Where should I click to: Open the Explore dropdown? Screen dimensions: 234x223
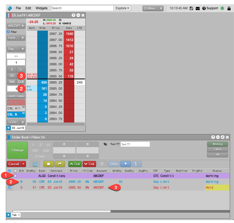click(x=122, y=8)
